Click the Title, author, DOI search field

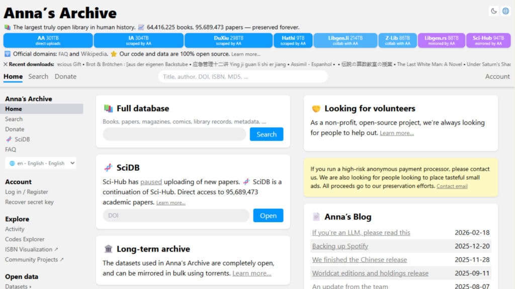coord(243,77)
